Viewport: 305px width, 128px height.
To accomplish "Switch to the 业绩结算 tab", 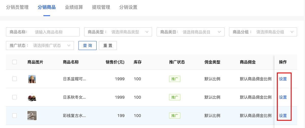I will point(74,7).
